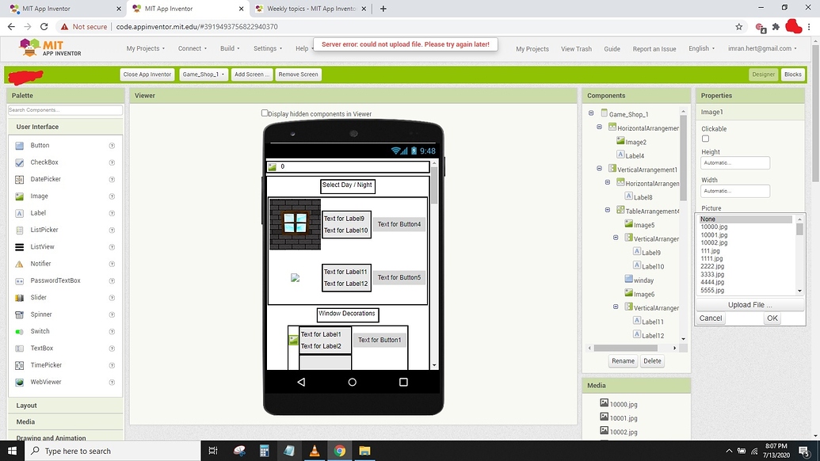Image resolution: width=820 pixels, height=461 pixels.
Task: Choose the ListPicker component
Action: (43, 230)
